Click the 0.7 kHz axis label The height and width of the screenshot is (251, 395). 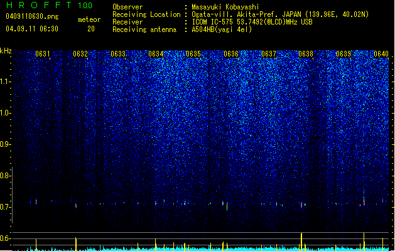pos(5,207)
